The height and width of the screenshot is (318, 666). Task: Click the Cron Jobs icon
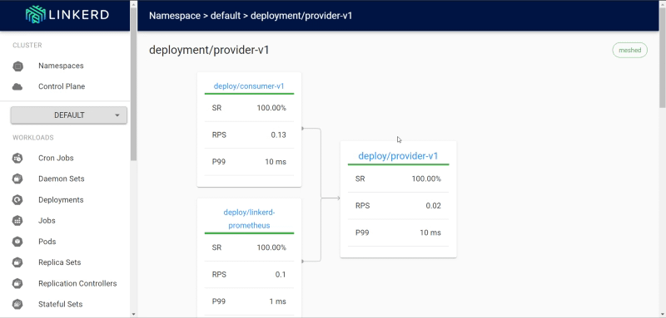[17, 158]
